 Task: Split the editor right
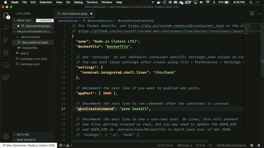pyautogui.click(x=252, y=14)
